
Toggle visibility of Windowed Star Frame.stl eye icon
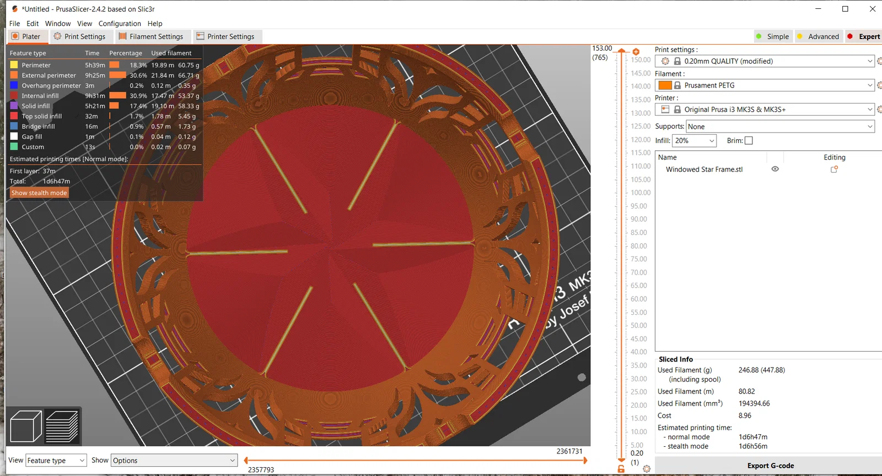775,169
